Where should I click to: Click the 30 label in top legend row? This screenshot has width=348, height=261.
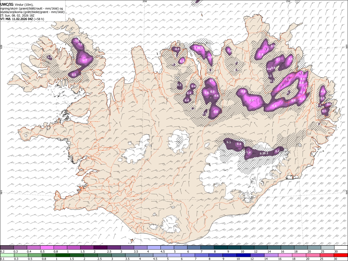336,251
